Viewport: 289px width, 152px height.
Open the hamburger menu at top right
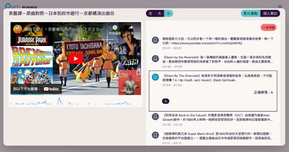(280, 7)
